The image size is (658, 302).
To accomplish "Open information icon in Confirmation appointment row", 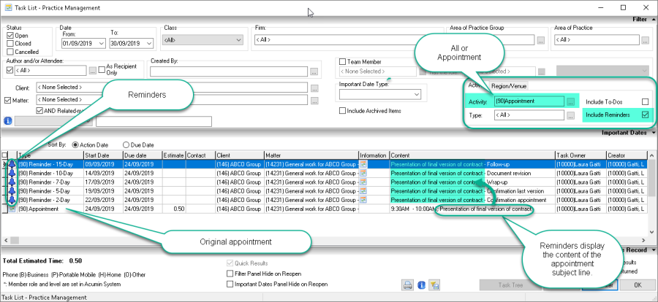I will point(363,200).
